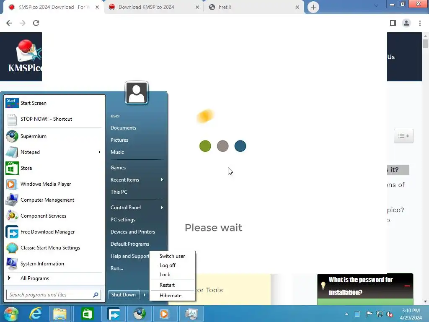Expand the Recent Items submenu
The width and height of the screenshot is (429, 322).
[162, 179]
